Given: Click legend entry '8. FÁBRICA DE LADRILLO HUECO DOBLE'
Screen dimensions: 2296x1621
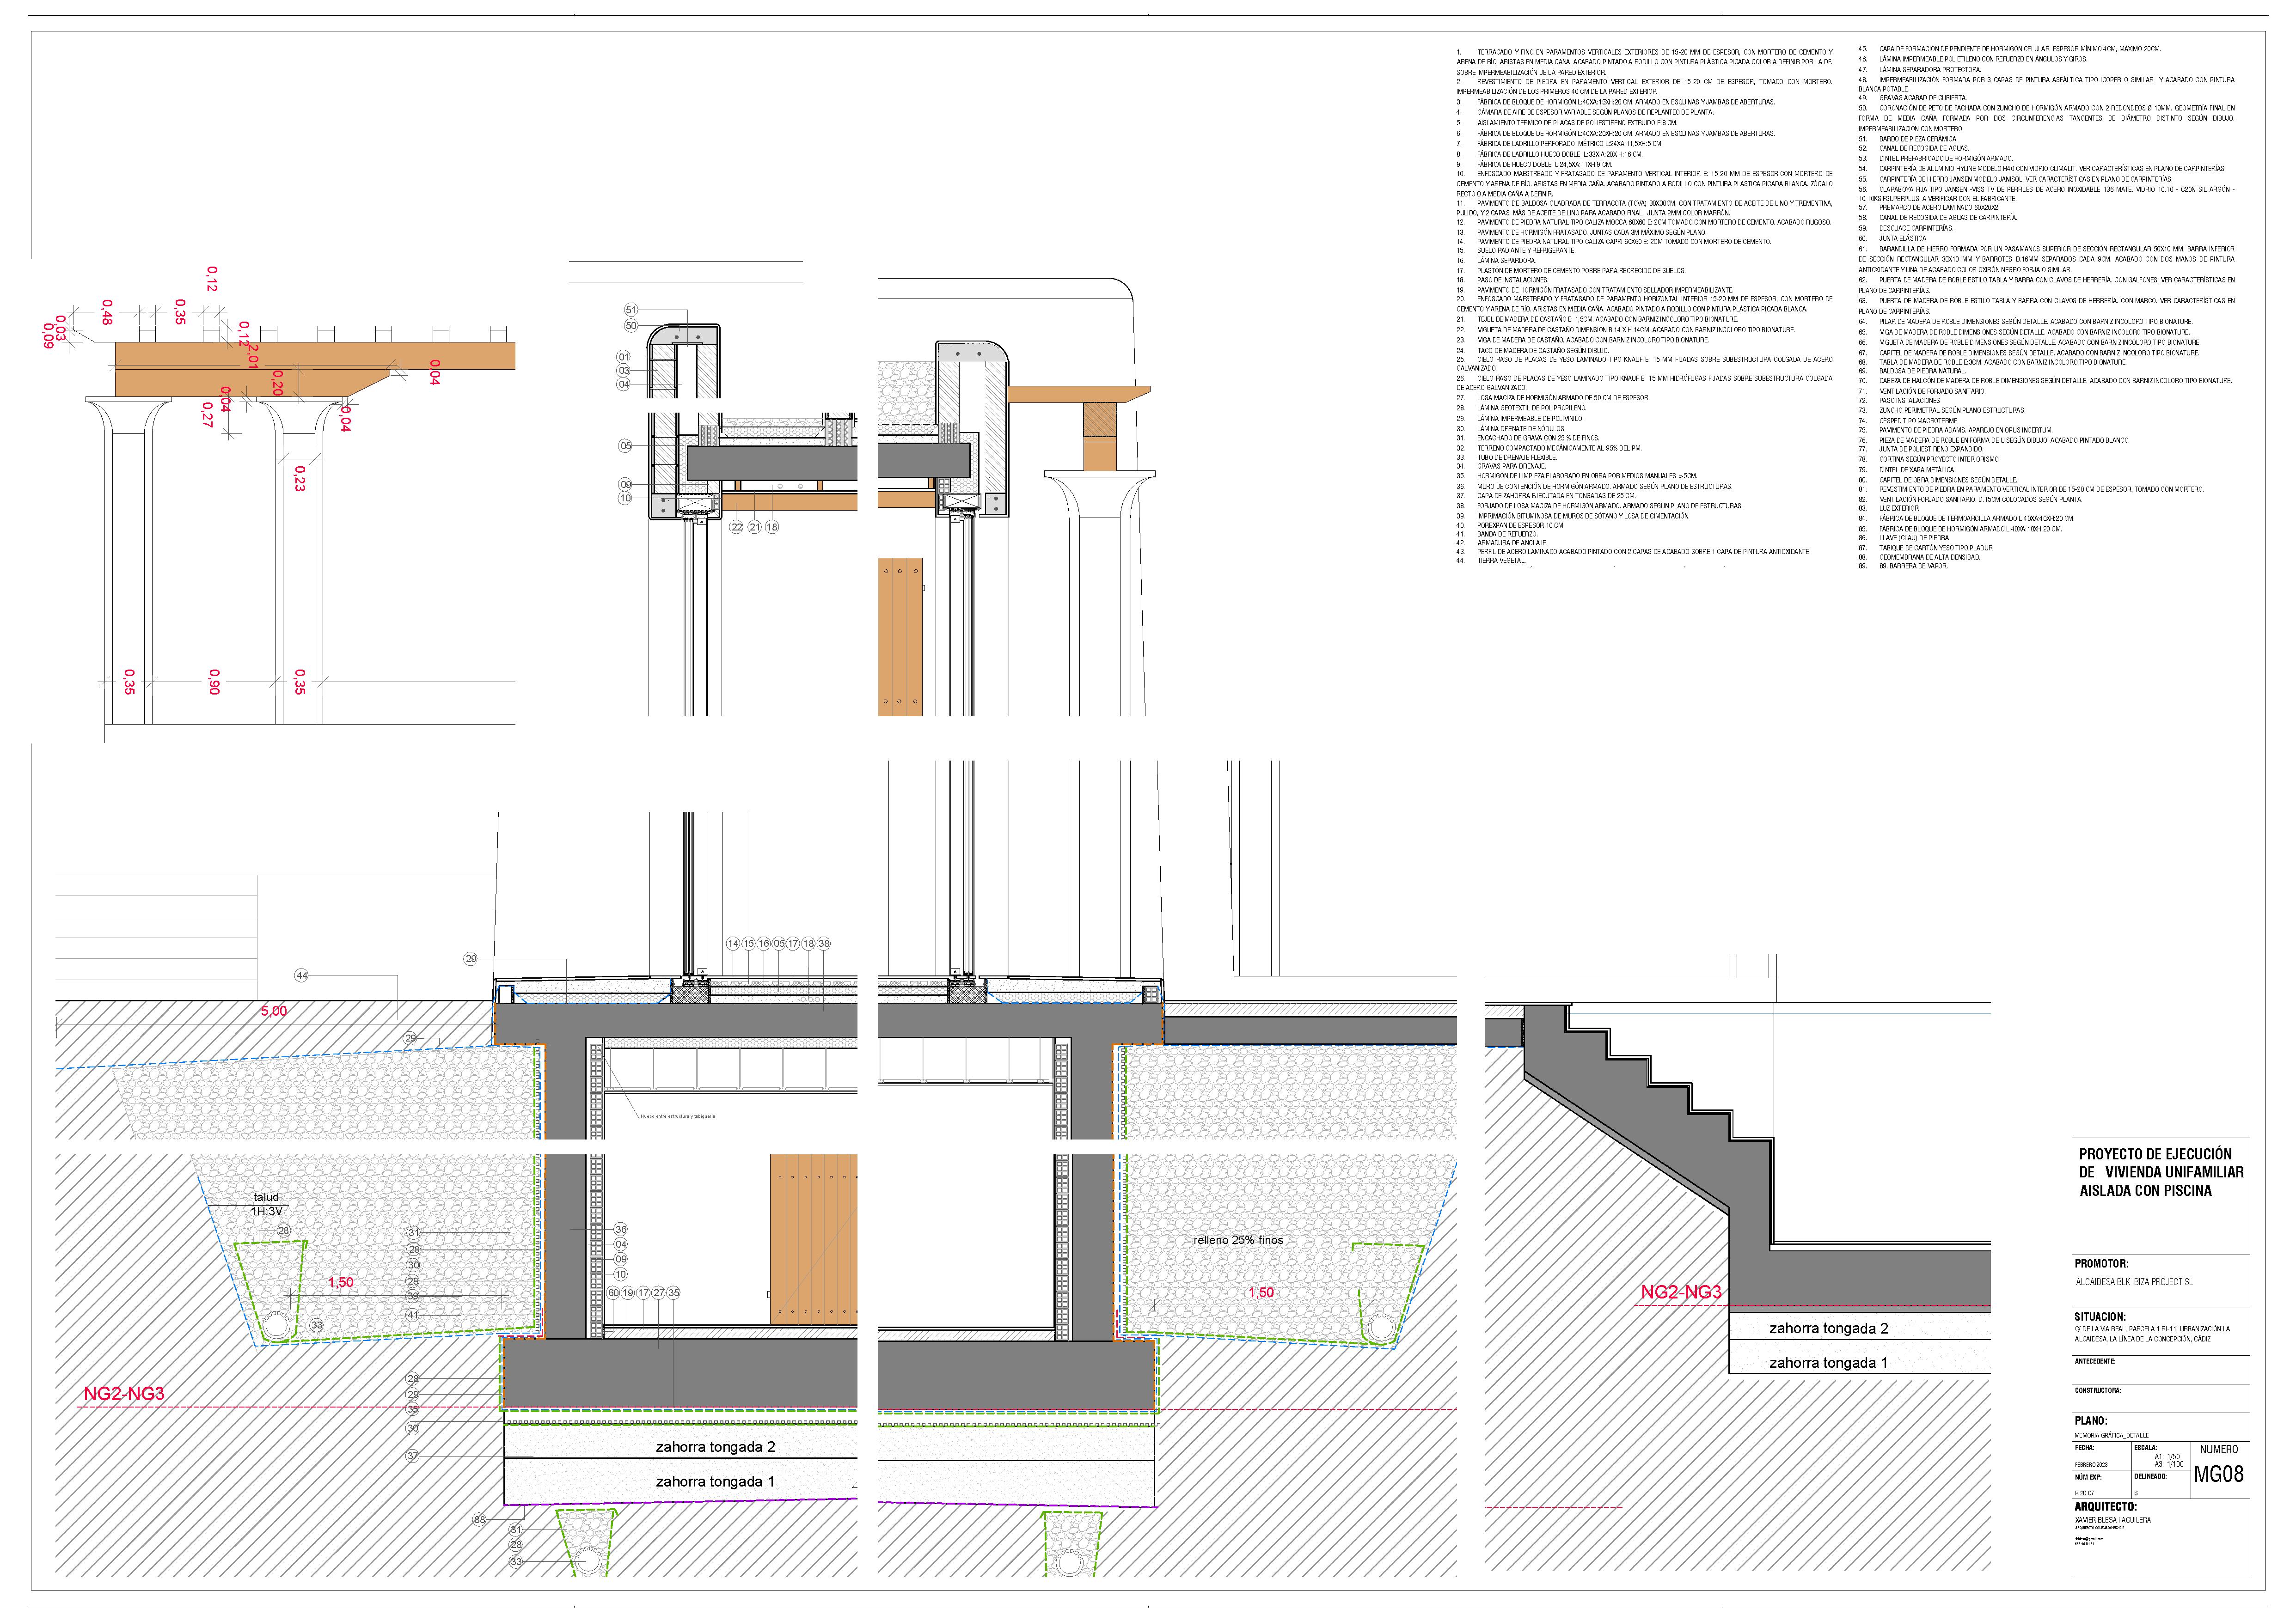Looking at the screenshot, I should 1550,154.
